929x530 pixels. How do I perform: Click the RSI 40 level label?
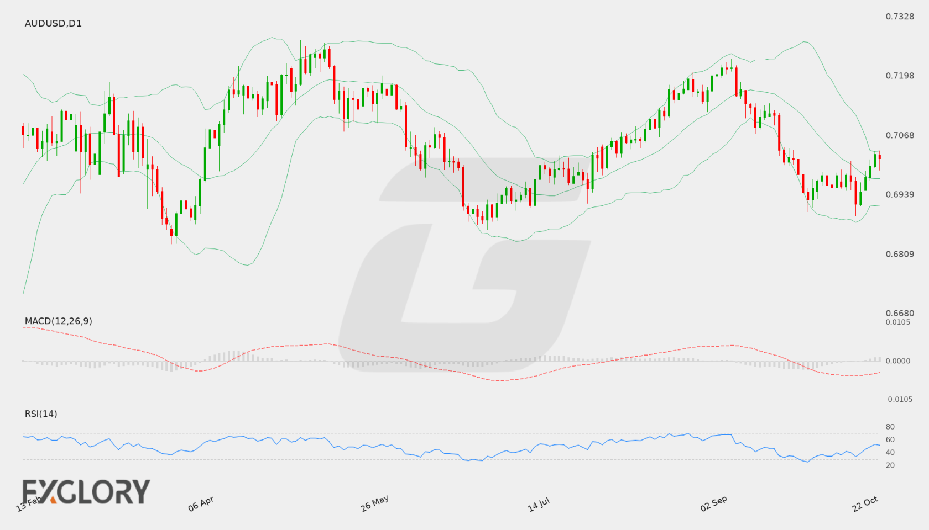click(x=890, y=452)
